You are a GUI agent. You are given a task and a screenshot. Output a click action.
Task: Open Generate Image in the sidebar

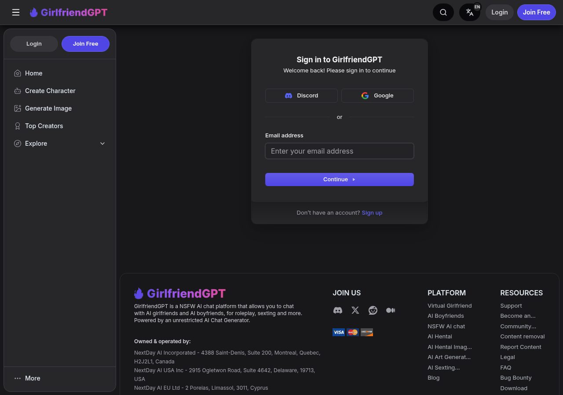point(60,108)
